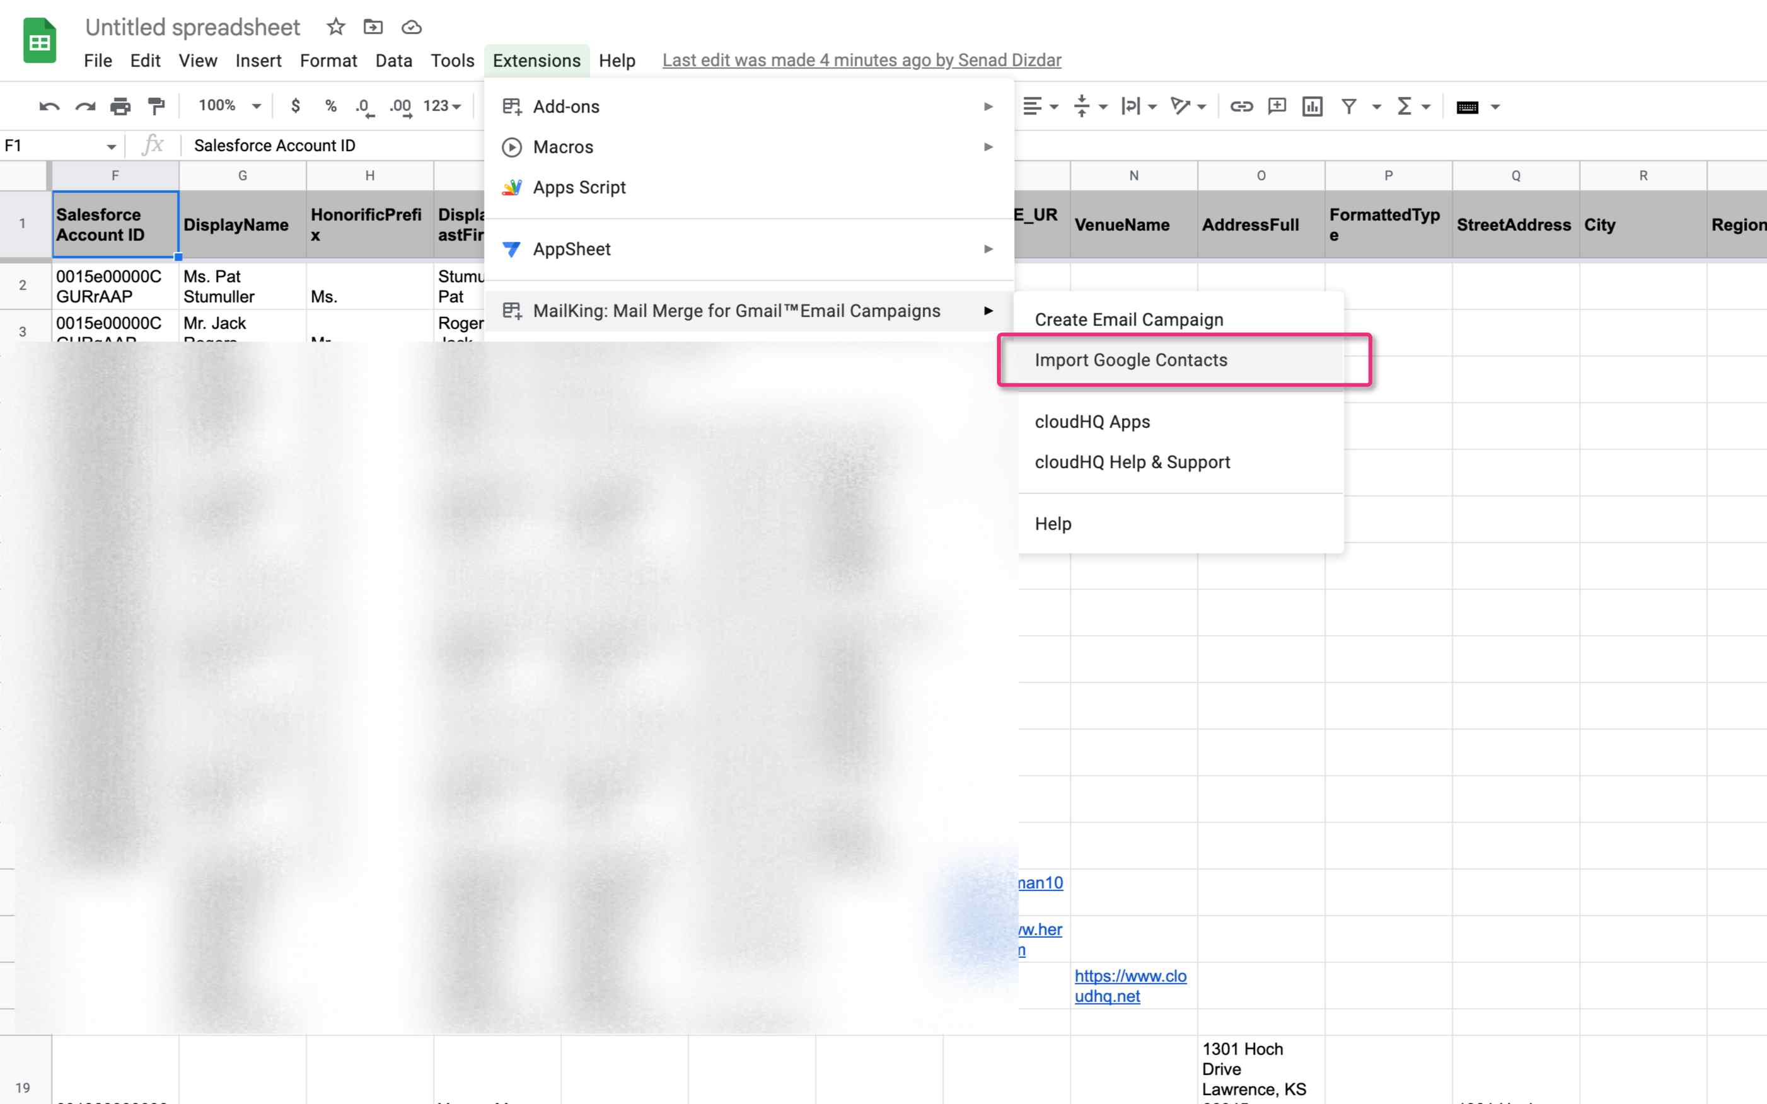This screenshot has height=1104, width=1767.
Task: Star the Untitled spreadsheet
Action: (335, 27)
